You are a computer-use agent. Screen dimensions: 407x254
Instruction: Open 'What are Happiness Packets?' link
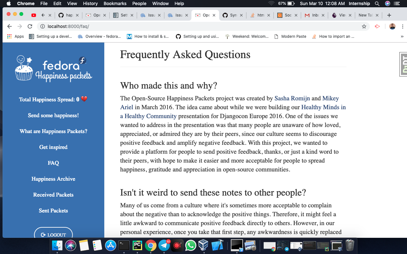(x=53, y=131)
